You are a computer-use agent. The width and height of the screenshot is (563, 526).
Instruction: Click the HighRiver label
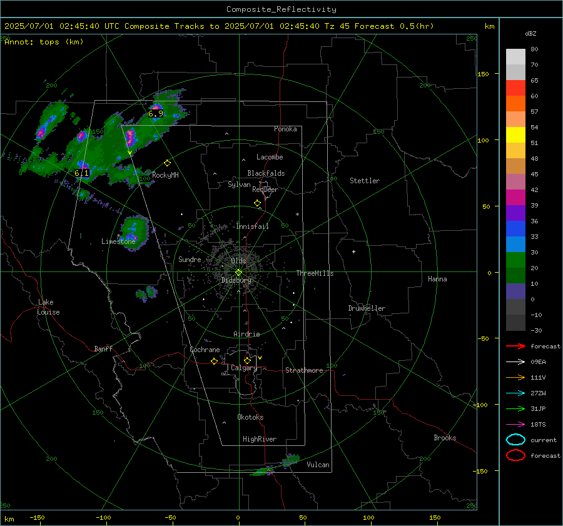pos(260,439)
